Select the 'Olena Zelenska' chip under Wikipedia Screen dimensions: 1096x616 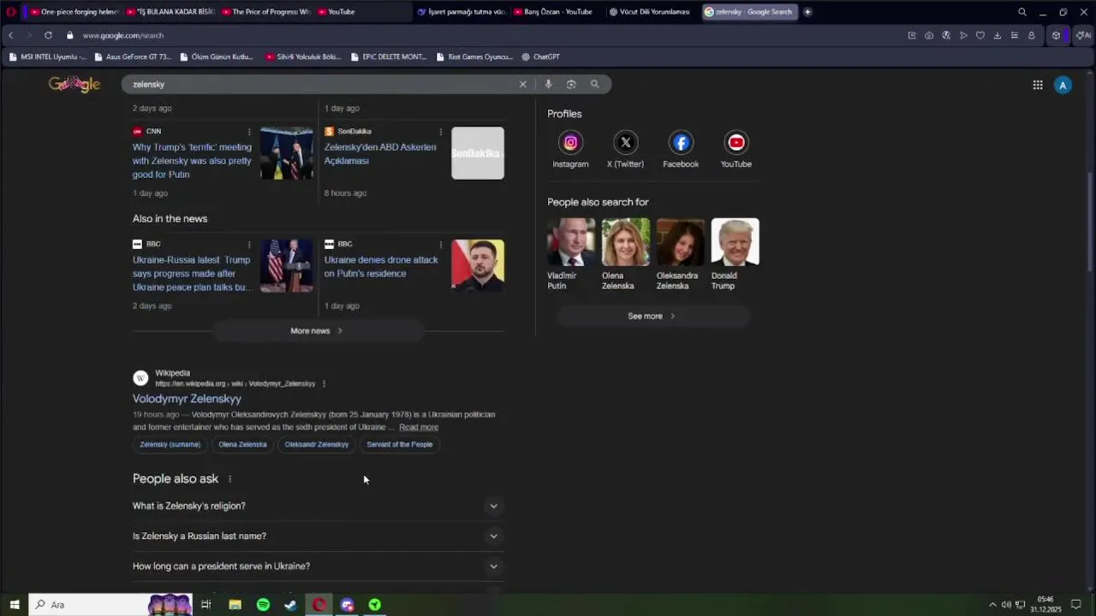(242, 444)
